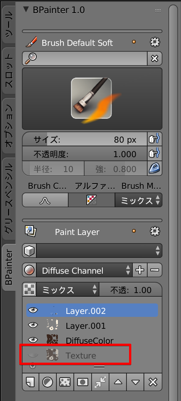Open the empty object selector dropdown

[x=99, y=251]
